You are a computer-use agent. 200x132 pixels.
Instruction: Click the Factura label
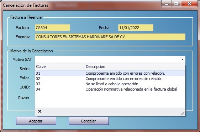[x=22, y=28]
